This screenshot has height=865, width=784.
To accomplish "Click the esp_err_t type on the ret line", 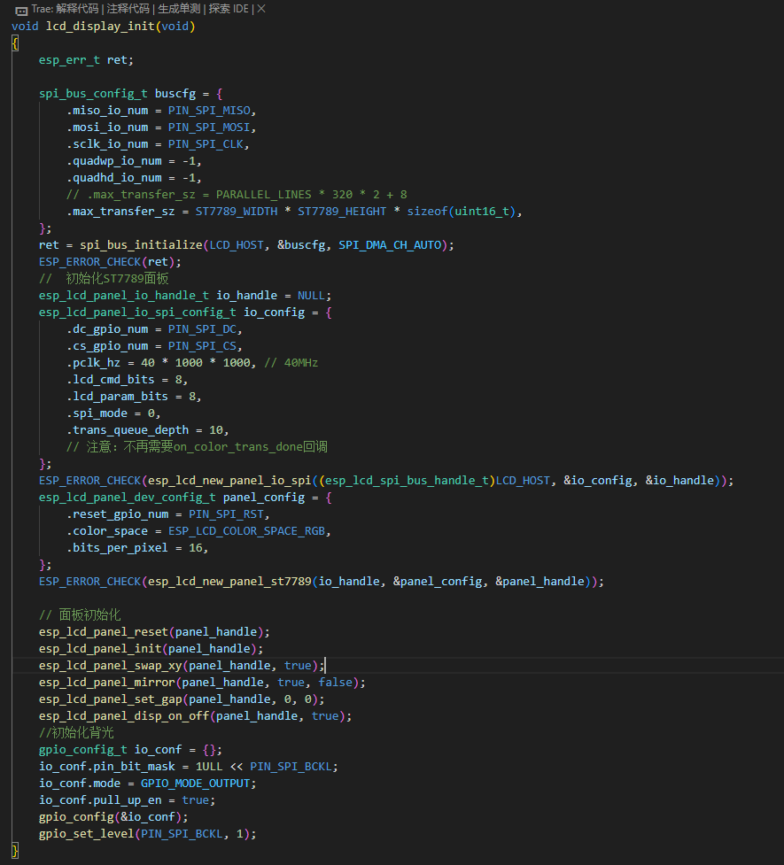I will pos(69,60).
